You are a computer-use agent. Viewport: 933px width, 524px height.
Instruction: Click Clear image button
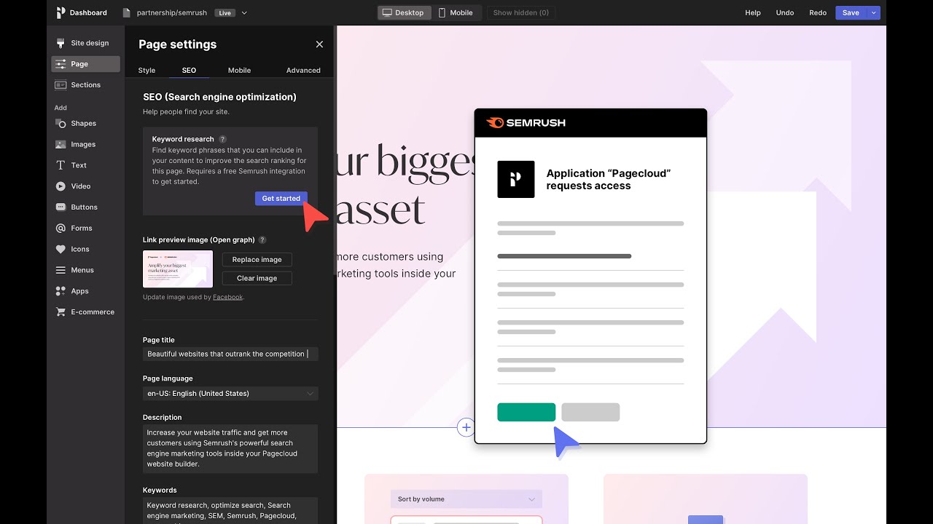tap(257, 278)
